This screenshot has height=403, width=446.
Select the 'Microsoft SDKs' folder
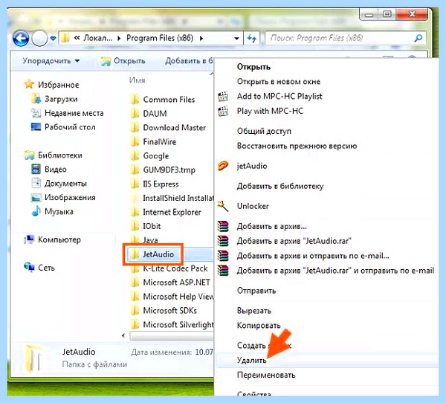pyautogui.click(x=164, y=311)
